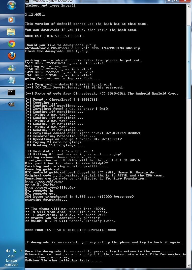The height and width of the screenshot is (270, 192).
Task: Click the scrollbar up arrow
Action: (188, 6)
